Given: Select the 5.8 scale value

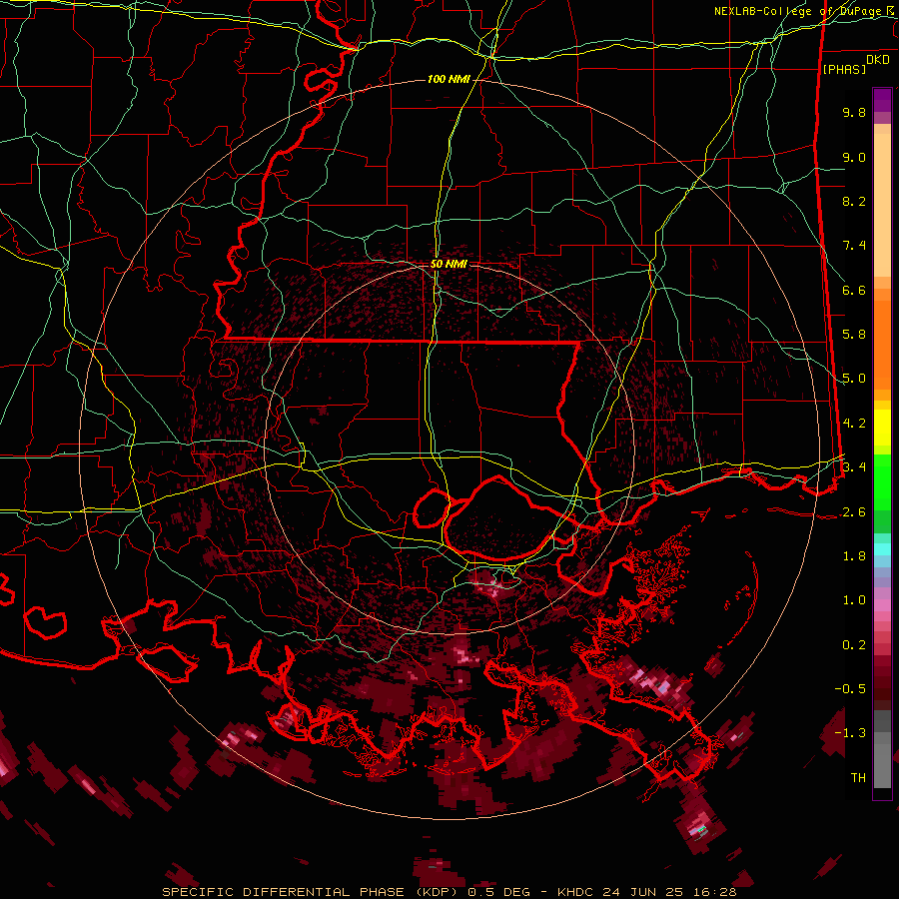Looking at the screenshot, I should point(854,335).
